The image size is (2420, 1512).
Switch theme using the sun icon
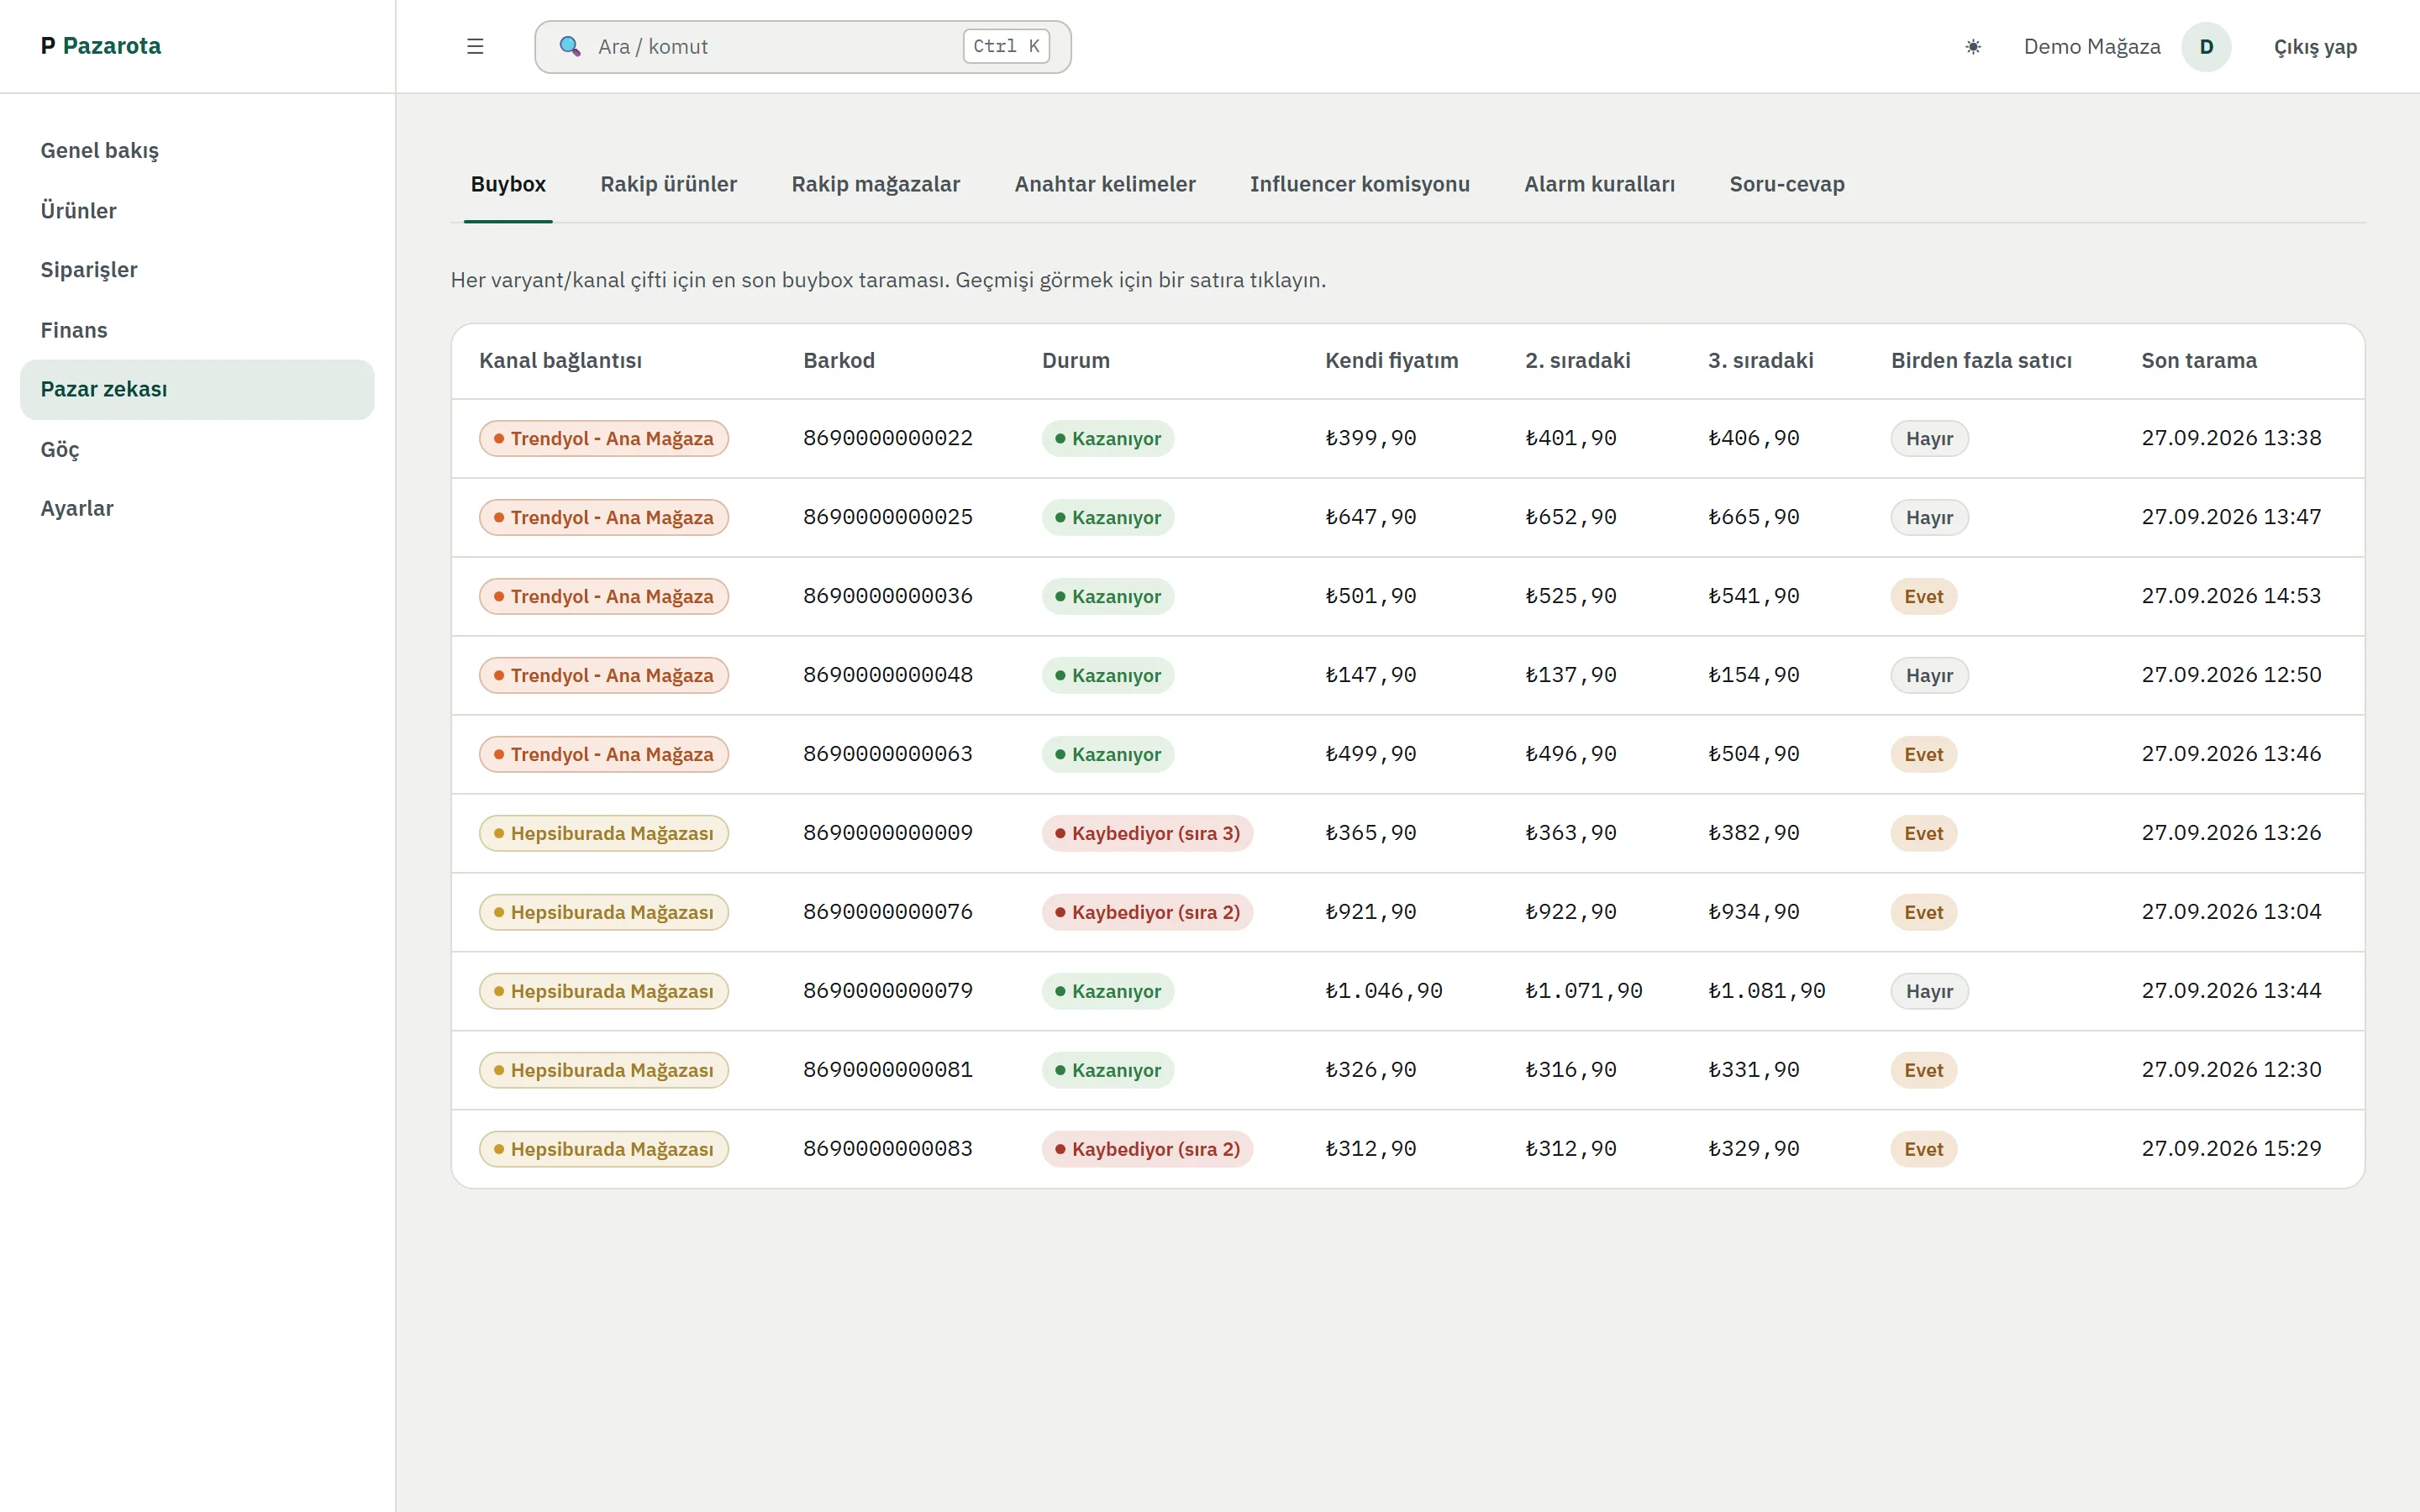[1972, 47]
